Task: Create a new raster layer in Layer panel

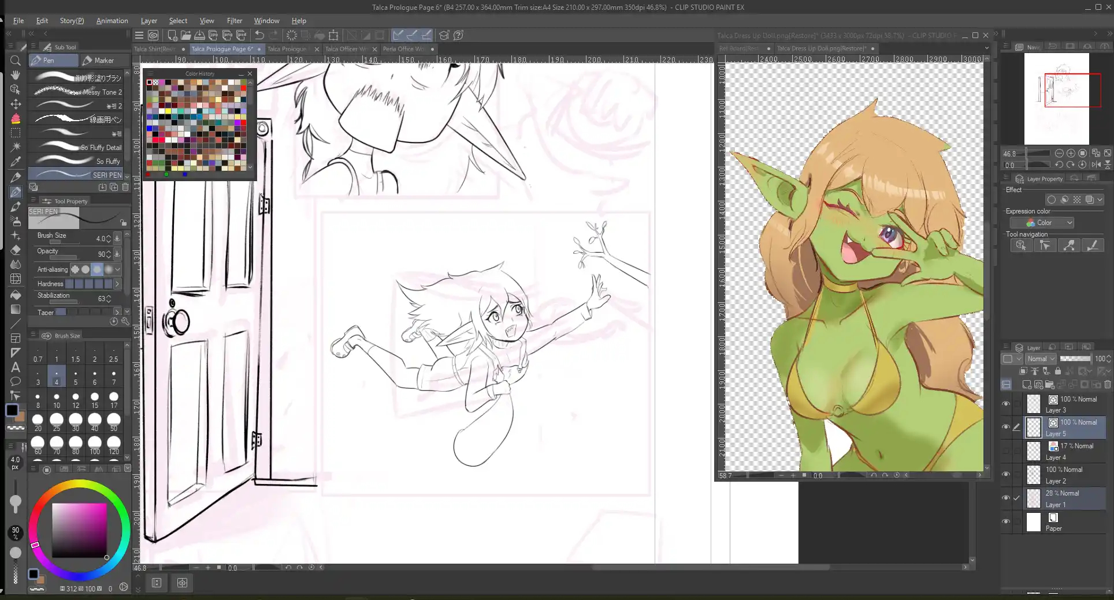Action: click(x=1026, y=384)
